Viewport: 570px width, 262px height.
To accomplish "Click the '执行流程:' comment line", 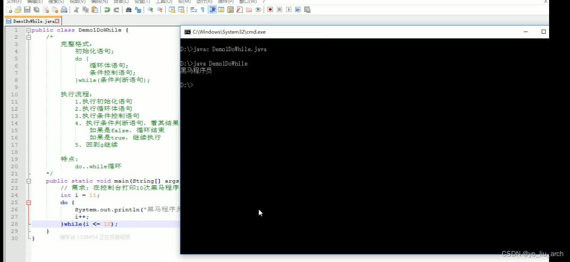I will [x=77, y=95].
